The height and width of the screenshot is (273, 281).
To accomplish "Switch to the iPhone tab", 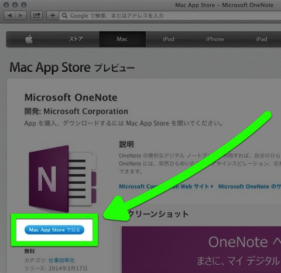I will pos(215,39).
